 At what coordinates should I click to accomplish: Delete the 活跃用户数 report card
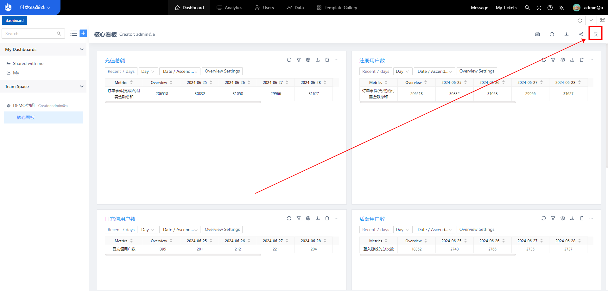pos(581,218)
